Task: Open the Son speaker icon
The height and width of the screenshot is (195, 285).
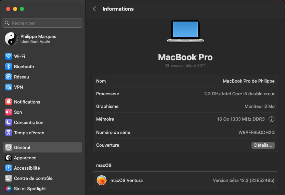Action: coord(9,112)
